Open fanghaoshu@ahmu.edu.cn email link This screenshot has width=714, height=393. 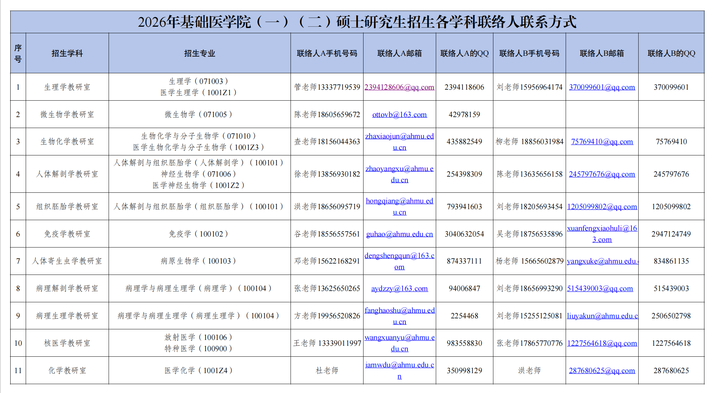pos(399,310)
